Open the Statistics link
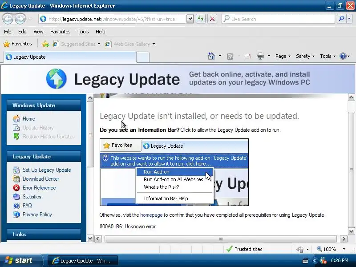This screenshot has width=356, height=267. click(32, 197)
